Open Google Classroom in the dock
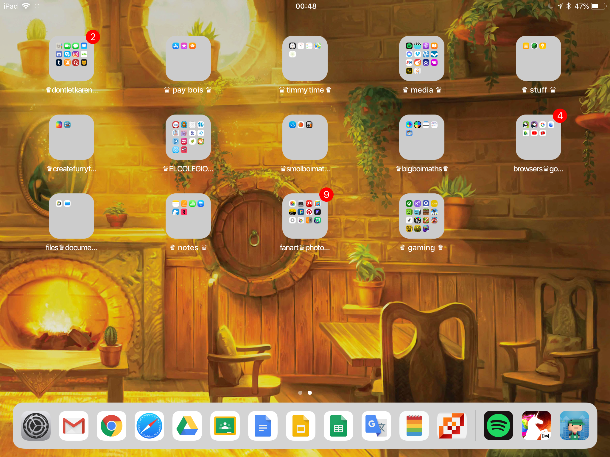Image resolution: width=610 pixels, height=457 pixels. click(225, 426)
